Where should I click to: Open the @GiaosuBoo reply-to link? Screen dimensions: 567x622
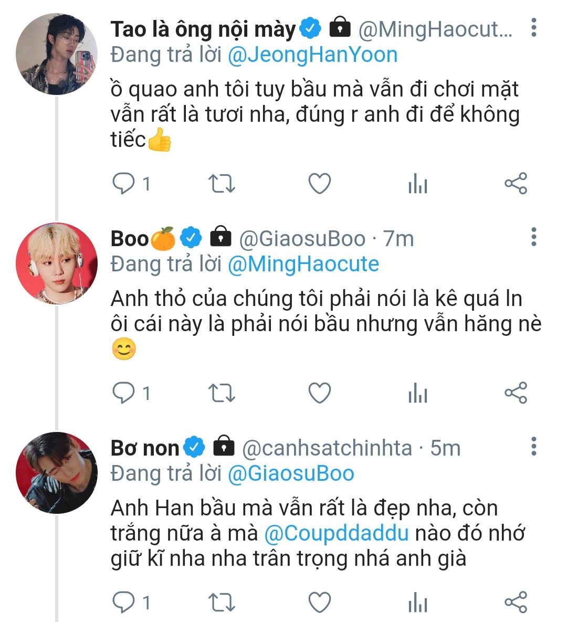(x=291, y=473)
